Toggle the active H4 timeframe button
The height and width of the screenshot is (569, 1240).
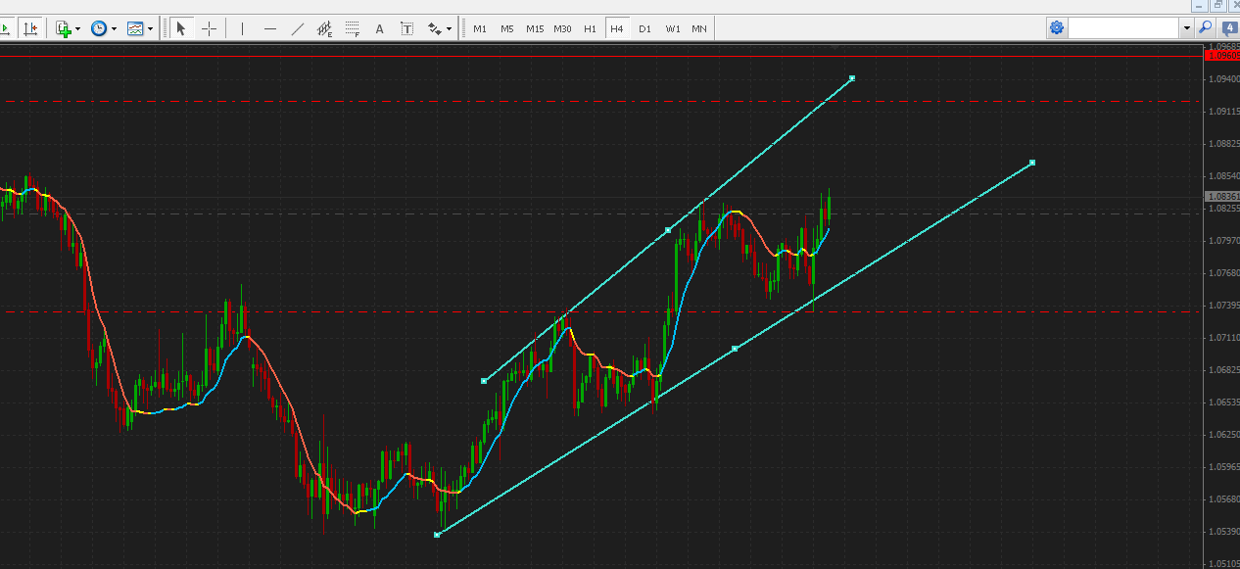point(617,28)
